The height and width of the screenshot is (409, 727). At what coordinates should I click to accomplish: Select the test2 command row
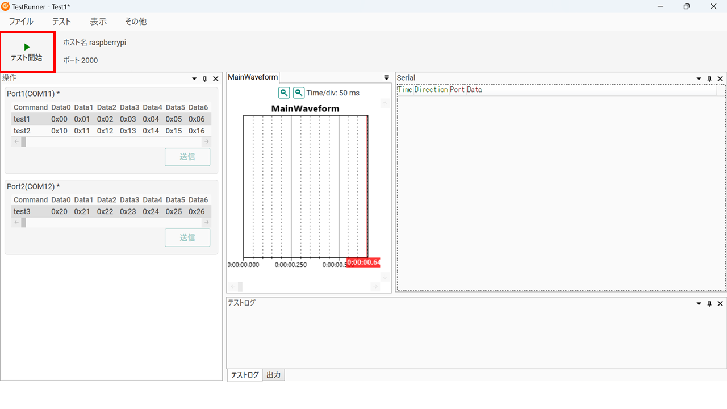pos(22,131)
